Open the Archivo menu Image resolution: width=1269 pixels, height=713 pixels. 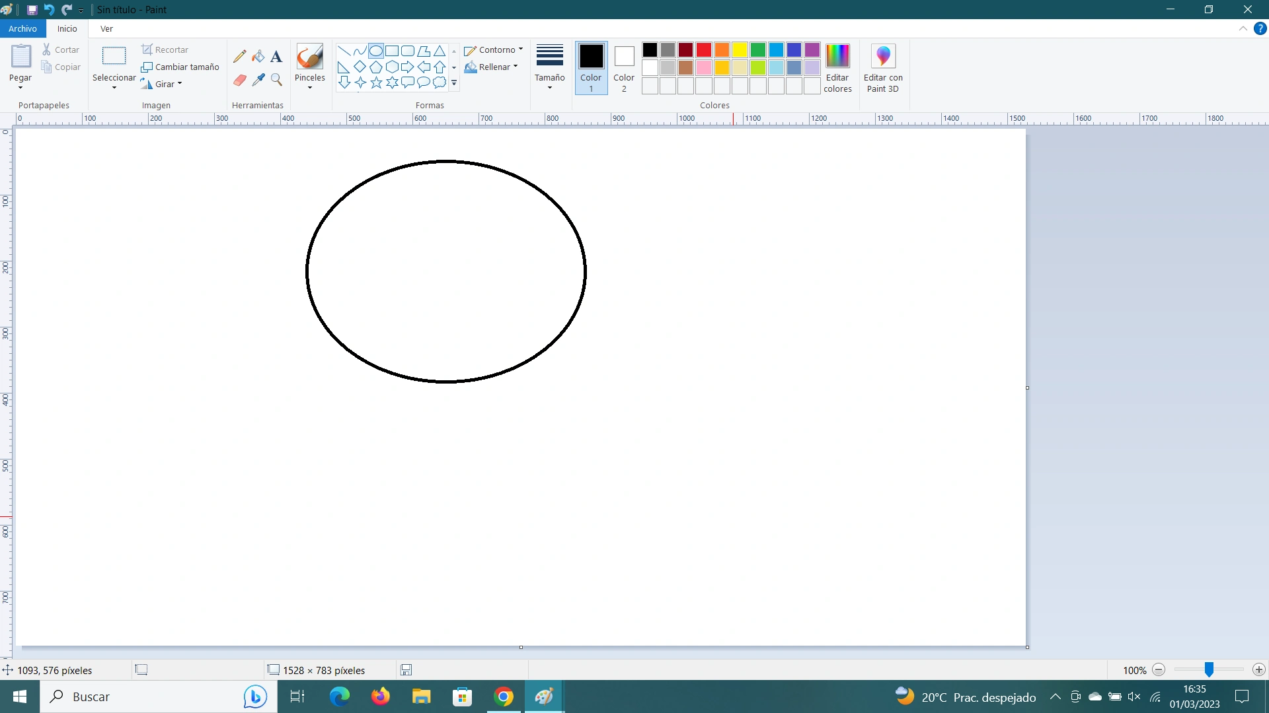tap(23, 28)
